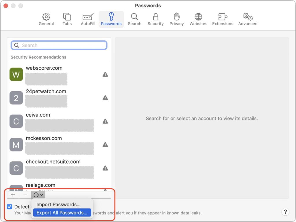The width and height of the screenshot is (296, 222).
Task: Open Privacy settings with hand icon
Action: coord(177,19)
